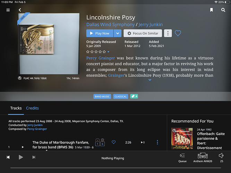The width and height of the screenshot is (231, 173).
Task: Favorite the Duke of Marlborough Fanfare track
Action: pos(113,142)
